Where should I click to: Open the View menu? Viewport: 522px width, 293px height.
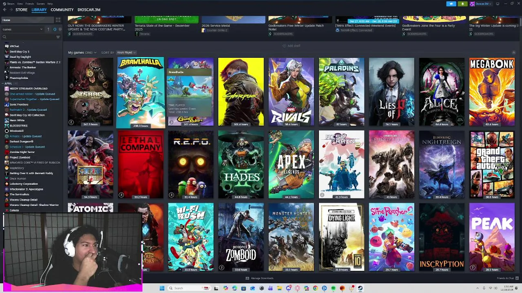tap(20, 4)
